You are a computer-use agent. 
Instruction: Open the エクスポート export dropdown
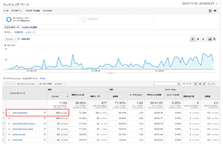17,11
